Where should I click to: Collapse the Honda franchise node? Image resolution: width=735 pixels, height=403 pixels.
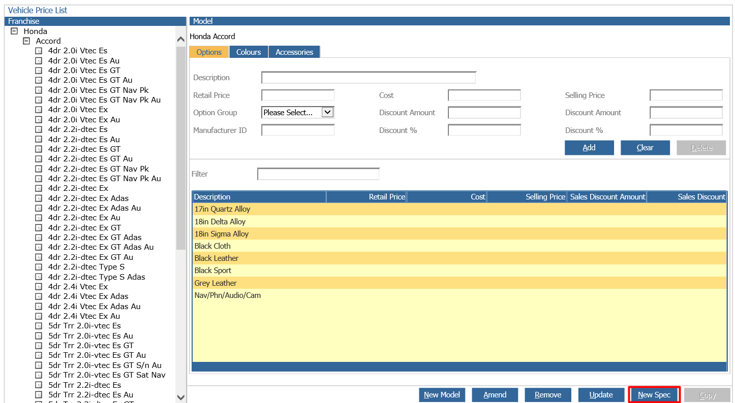(x=14, y=31)
